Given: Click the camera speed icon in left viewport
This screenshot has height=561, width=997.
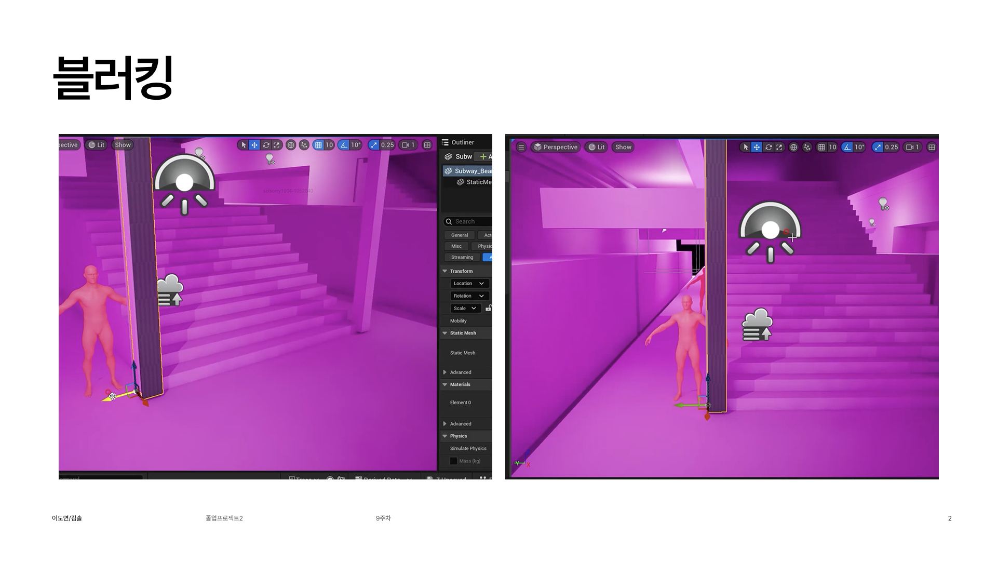Looking at the screenshot, I should click(x=406, y=145).
